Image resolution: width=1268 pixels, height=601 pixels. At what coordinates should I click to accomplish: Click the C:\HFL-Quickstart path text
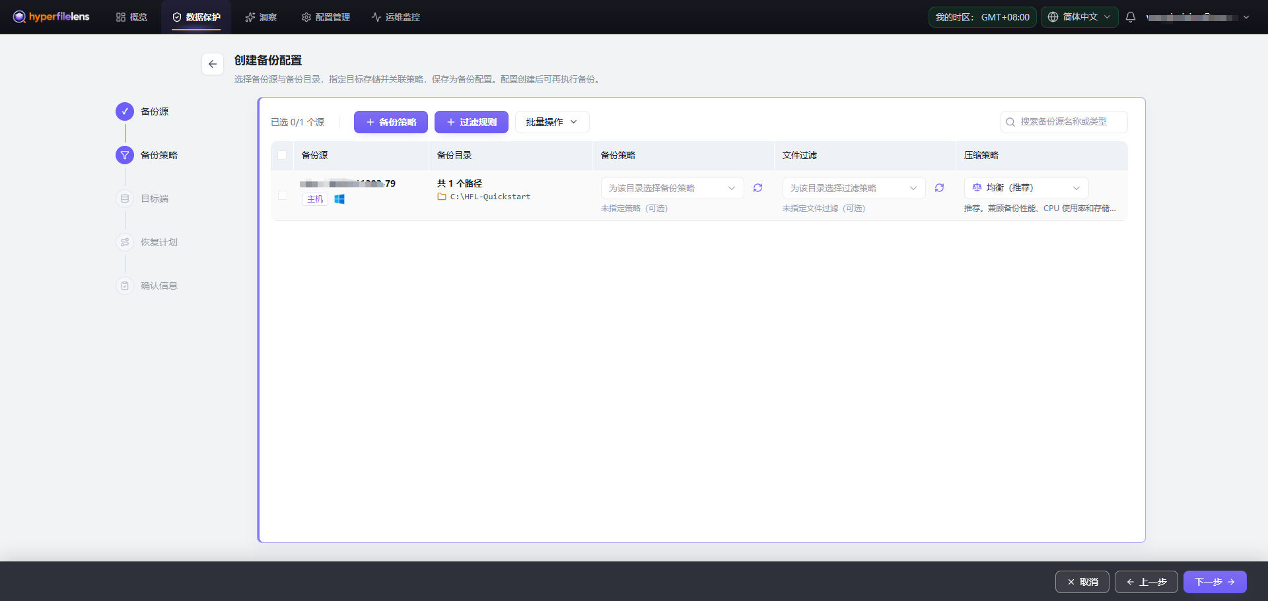point(490,197)
